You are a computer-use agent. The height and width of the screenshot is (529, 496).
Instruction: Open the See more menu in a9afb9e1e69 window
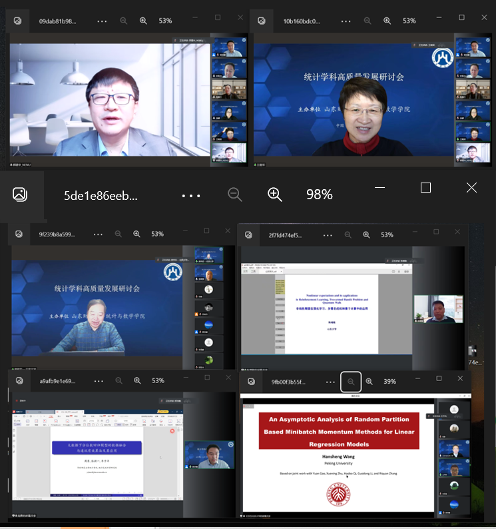pyautogui.click(x=98, y=381)
